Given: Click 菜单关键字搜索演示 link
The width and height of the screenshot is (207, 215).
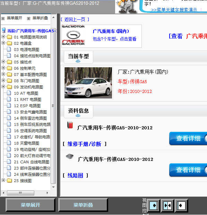Looking at the screenshot, I should click(x=174, y=10).
